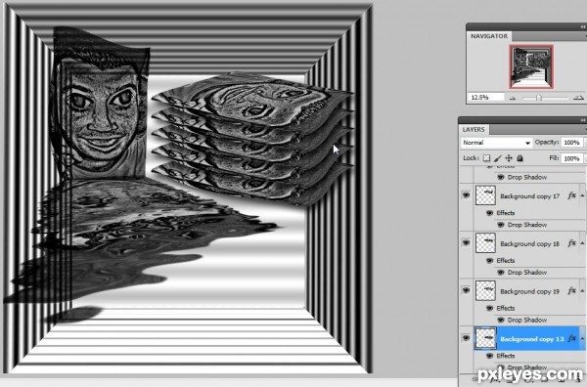Click Effects label under Background copy 17
Image resolution: width=587 pixels, height=387 pixels.
point(506,213)
